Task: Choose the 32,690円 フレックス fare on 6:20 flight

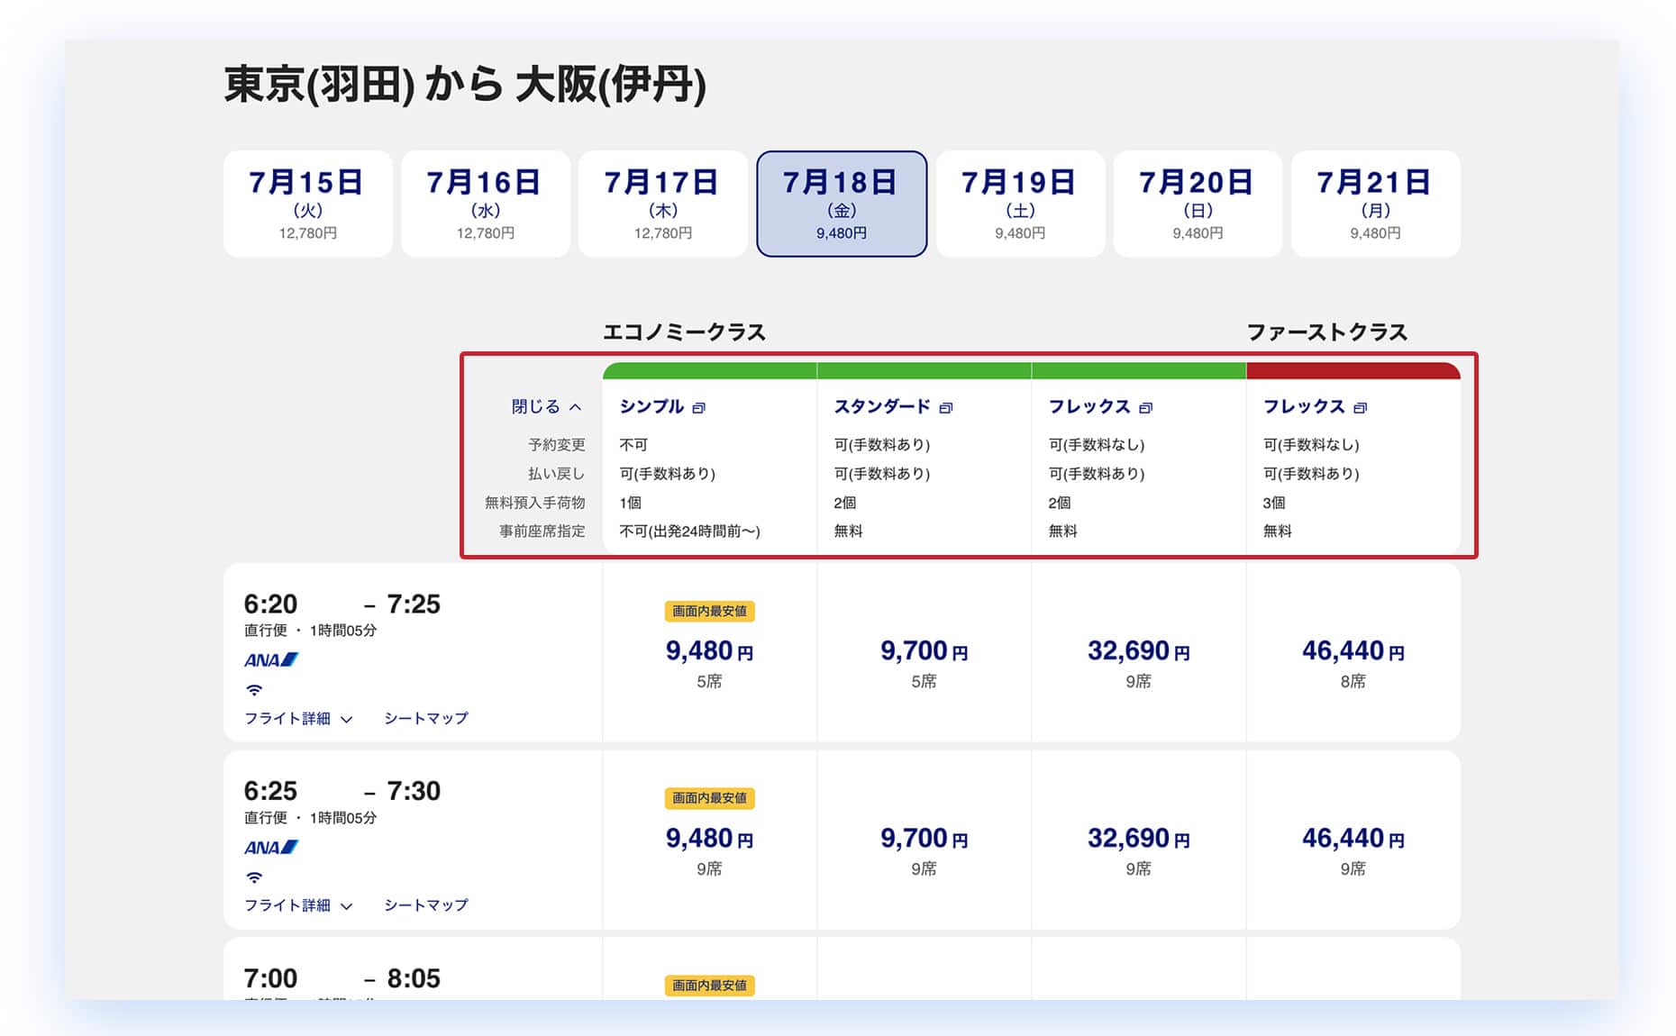Action: (x=1138, y=651)
